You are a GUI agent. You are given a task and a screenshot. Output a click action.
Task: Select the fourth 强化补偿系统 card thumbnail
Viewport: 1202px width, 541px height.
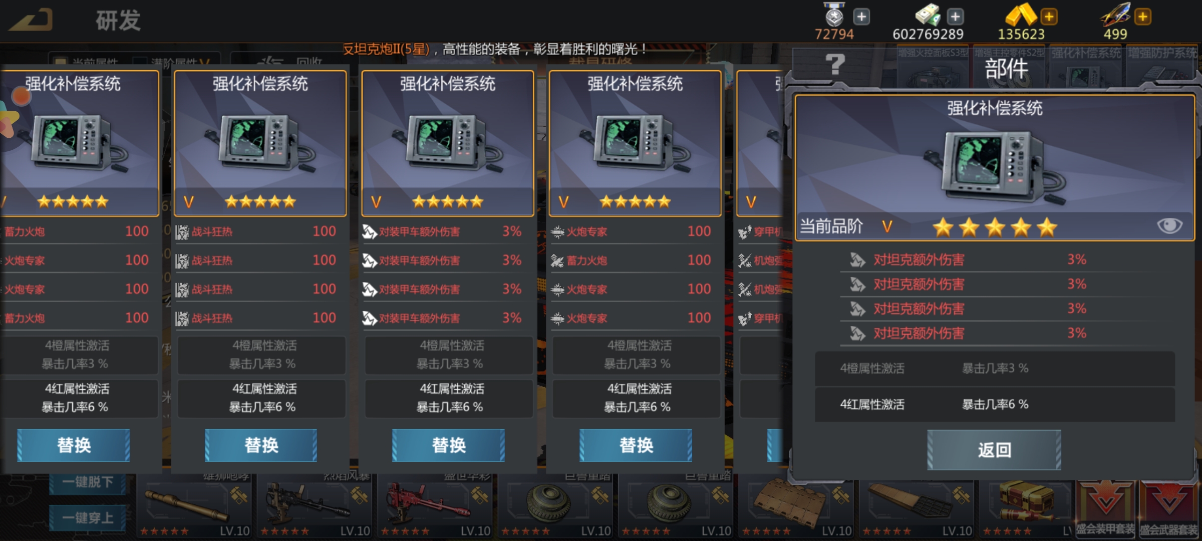[635, 143]
